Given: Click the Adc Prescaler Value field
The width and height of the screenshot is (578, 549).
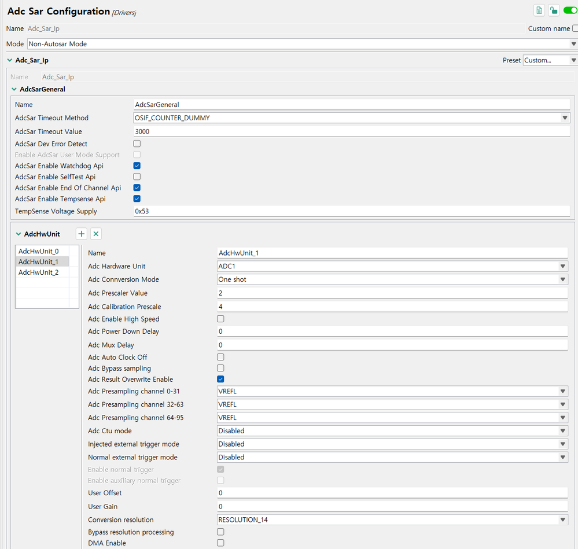Looking at the screenshot, I should 392,293.
